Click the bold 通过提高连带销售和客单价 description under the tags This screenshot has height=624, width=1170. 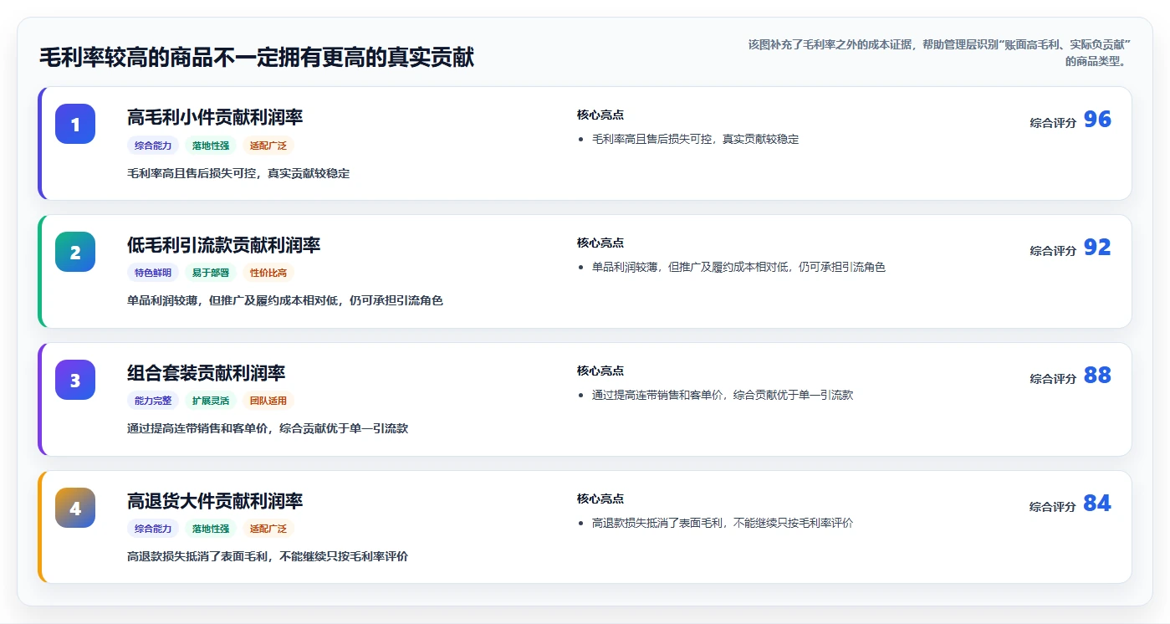(x=268, y=428)
